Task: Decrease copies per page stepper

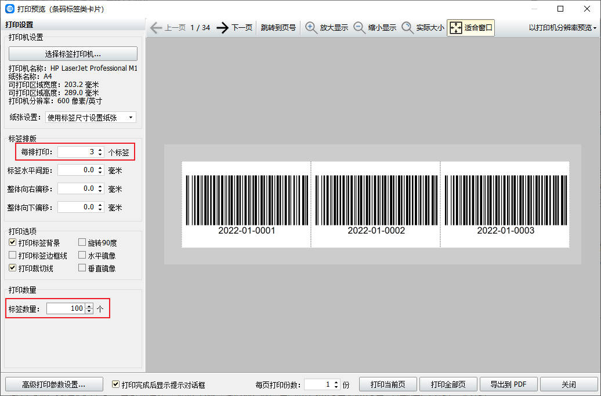Action: 336,387
